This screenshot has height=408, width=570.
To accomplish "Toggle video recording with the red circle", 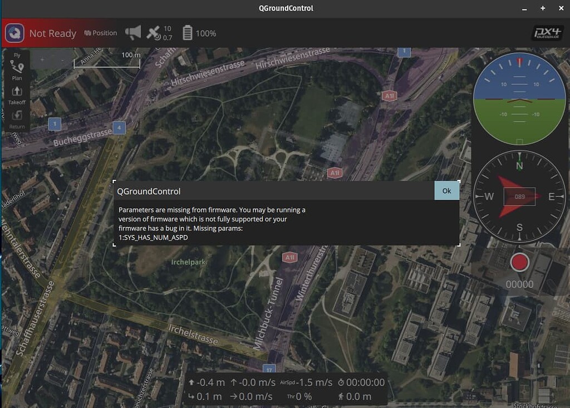I will click(x=519, y=262).
